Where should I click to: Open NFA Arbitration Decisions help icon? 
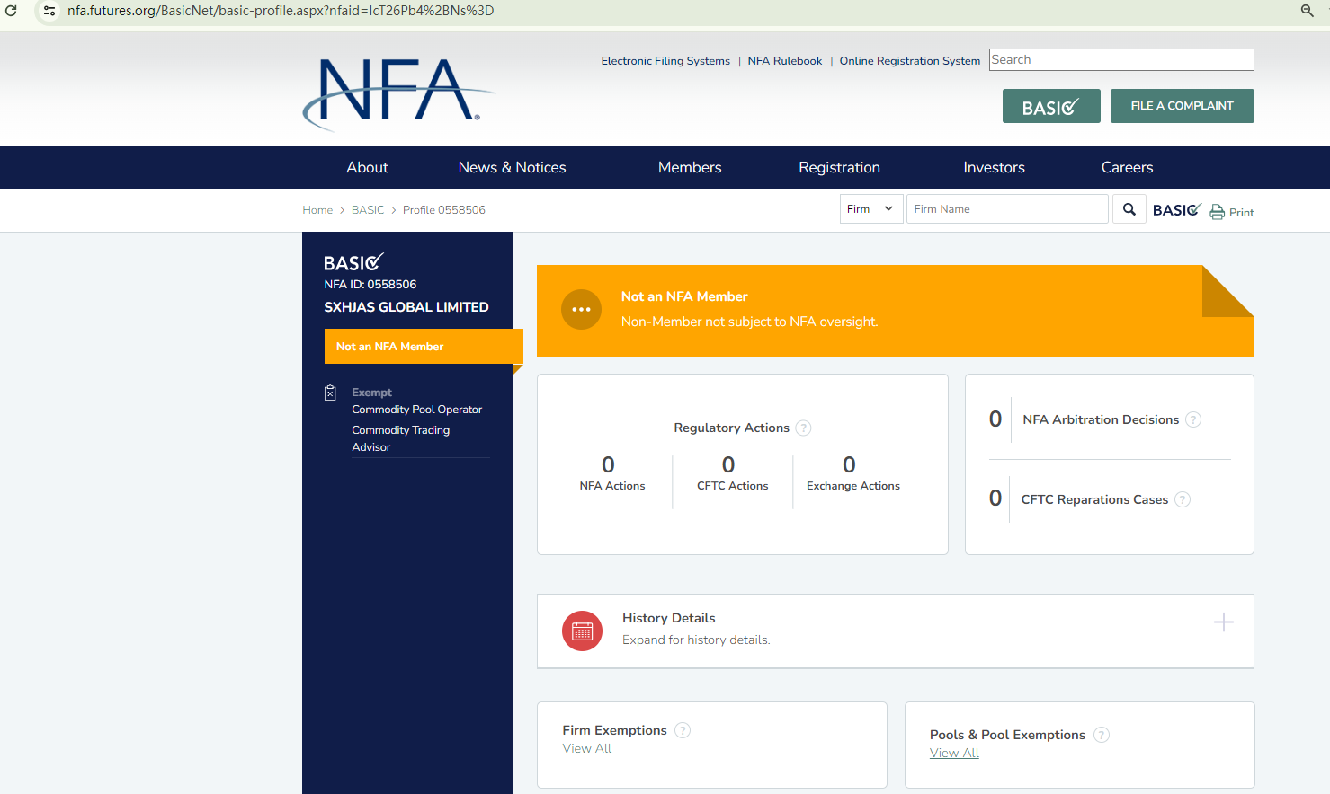click(1192, 419)
